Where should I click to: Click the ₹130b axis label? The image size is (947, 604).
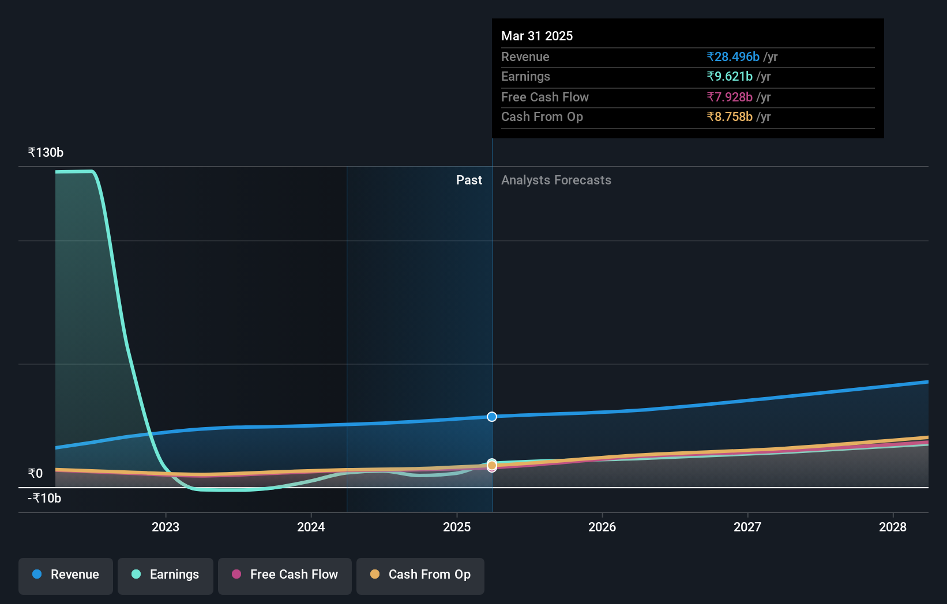point(45,152)
